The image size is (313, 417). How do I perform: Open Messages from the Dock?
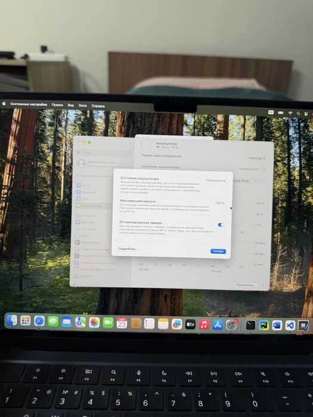pos(53,322)
